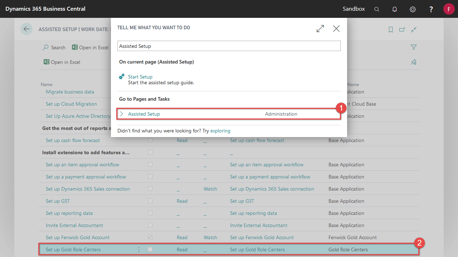The image size is (458, 257).
Task: Click the Name column header
Action: tap(47, 85)
